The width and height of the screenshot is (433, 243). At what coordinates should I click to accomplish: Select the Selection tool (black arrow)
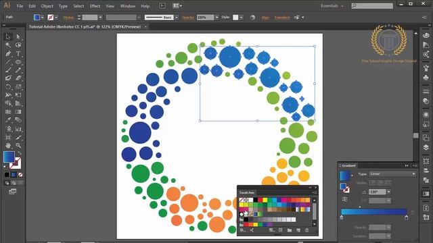click(7, 36)
